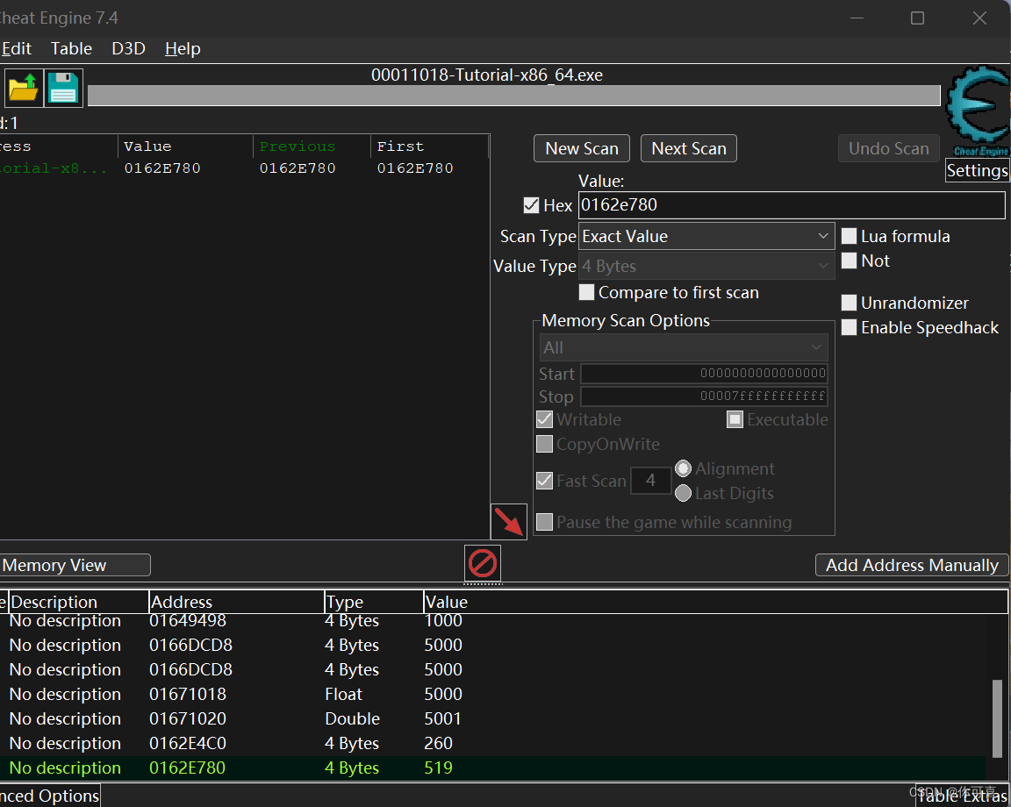Click Add Address Manually

(912, 565)
